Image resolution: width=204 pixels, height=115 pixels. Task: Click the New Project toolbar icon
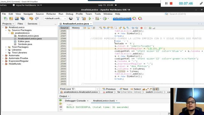click(11, 19)
